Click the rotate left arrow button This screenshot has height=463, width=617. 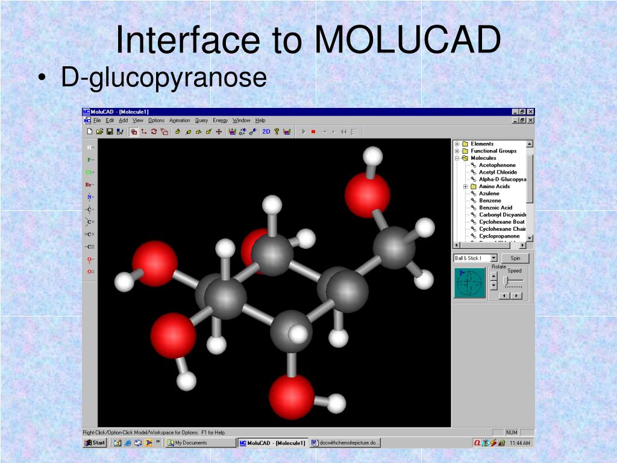point(504,295)
